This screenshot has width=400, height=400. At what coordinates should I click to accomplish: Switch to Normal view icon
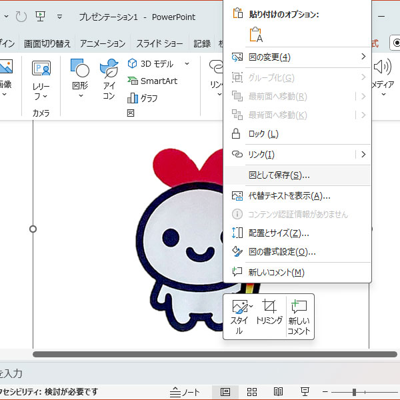click(225, 391)
